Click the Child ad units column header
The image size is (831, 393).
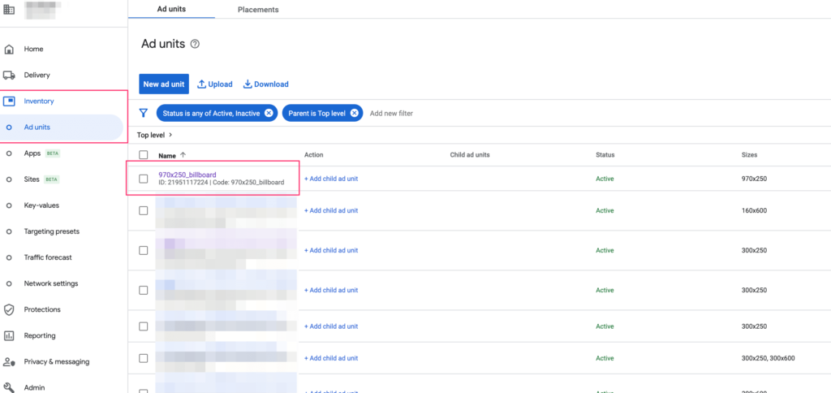(x=470, y=155)
